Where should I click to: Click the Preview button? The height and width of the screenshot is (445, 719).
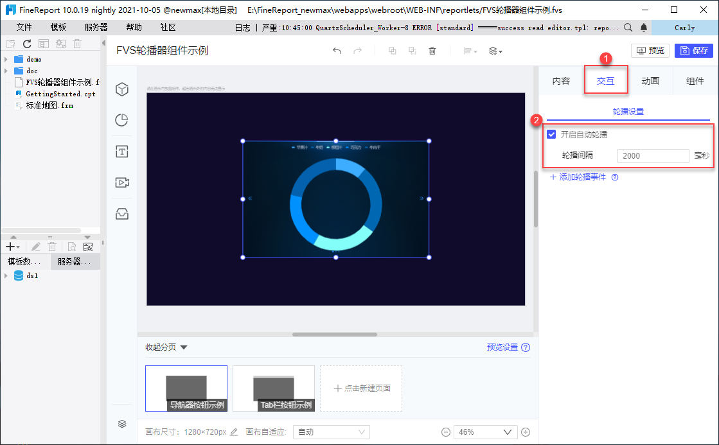[x=650, y=51]
